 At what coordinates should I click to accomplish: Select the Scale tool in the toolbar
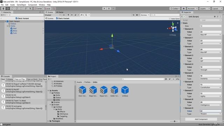[17, 8]
